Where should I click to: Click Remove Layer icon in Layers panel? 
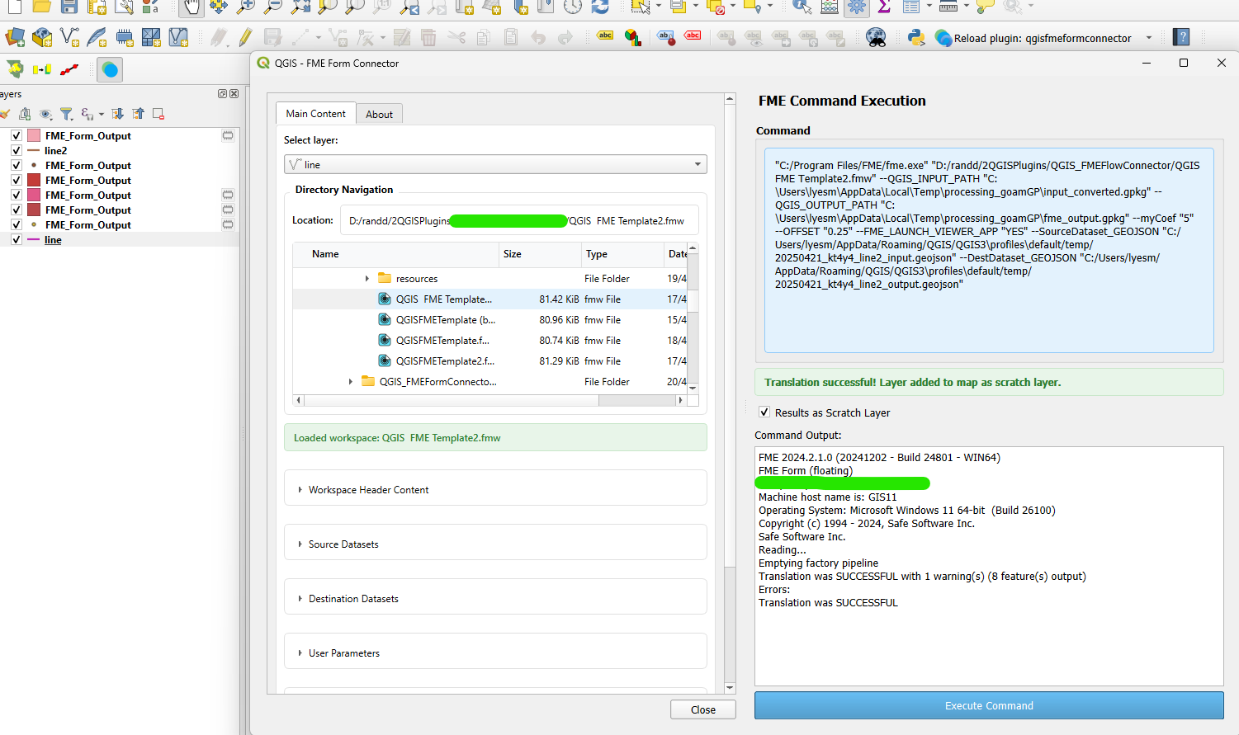tap(158, 114)
